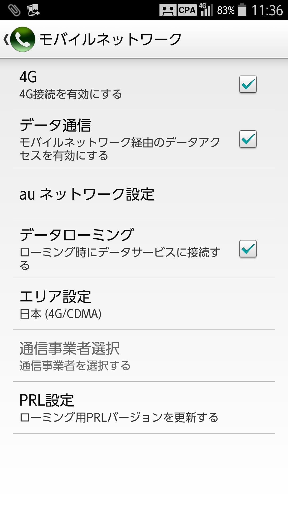
Task: Tap the 4G signal strength icon
Action: coord(206,10)
